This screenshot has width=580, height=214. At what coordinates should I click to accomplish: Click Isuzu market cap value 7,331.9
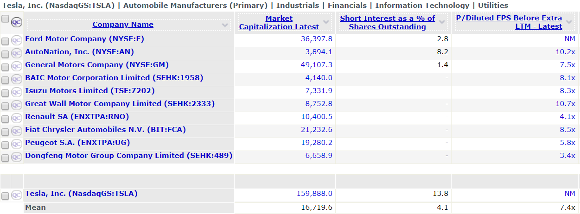[x=319, y=91]
